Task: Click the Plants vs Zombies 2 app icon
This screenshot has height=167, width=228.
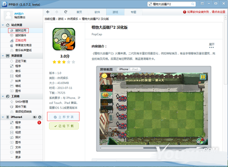Action: 64,39
